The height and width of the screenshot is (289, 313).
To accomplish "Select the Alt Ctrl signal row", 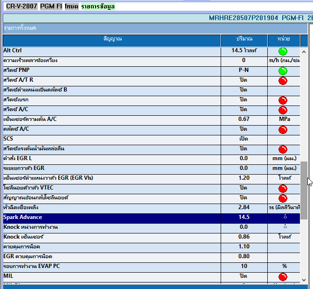I will click(152, 51).
